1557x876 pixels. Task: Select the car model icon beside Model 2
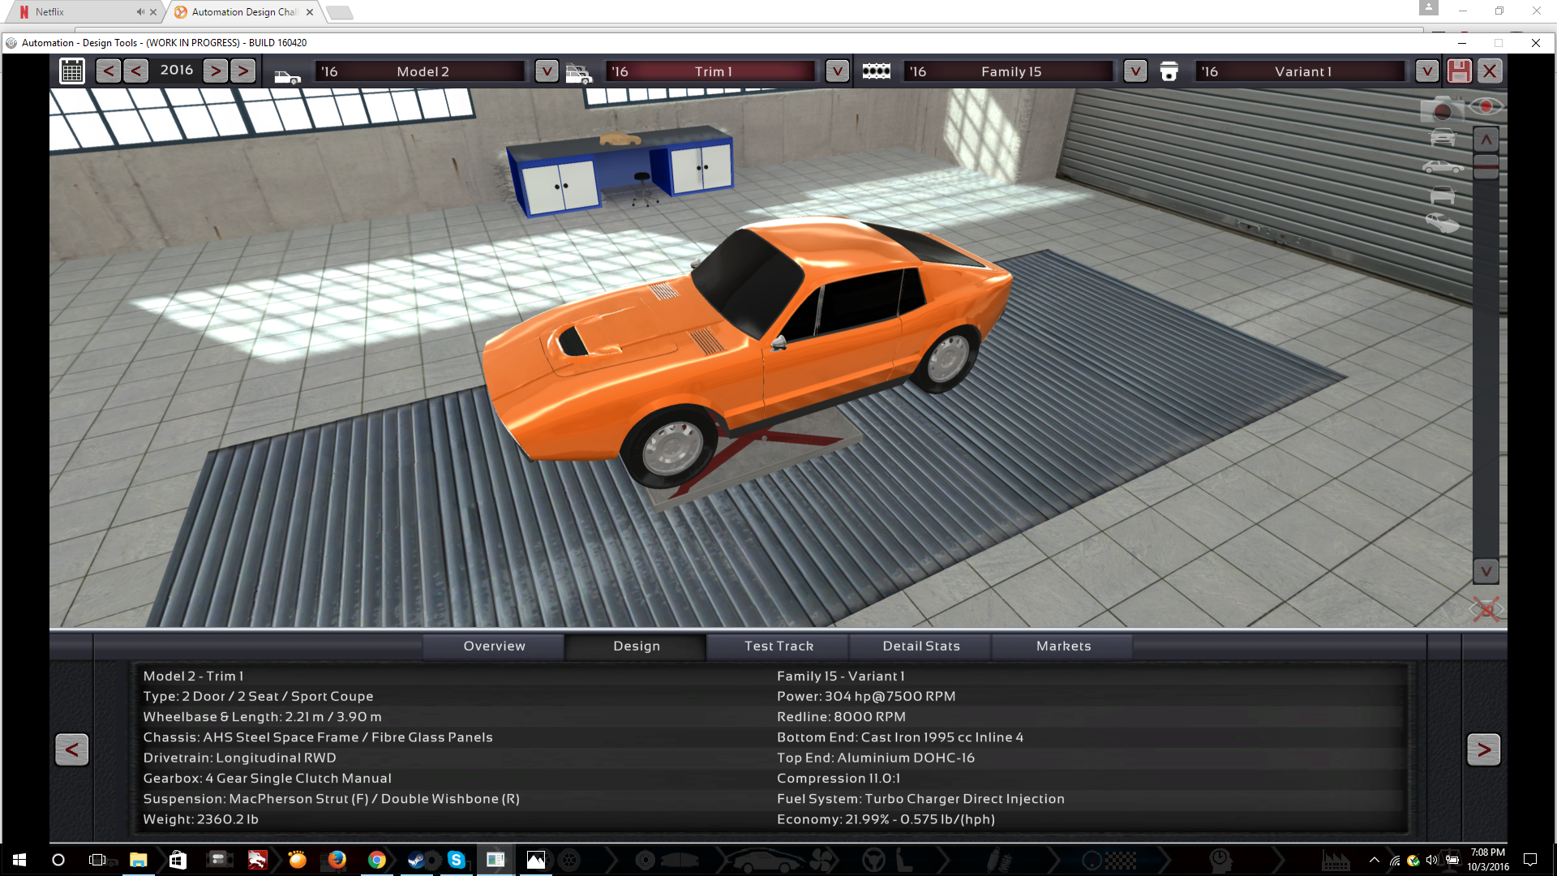click(x=287, y=75)
